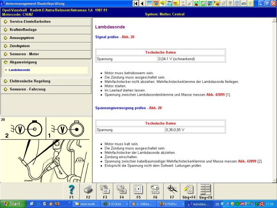Click the Lambdasonde wiring diagram thumbnail

(46, 149)
